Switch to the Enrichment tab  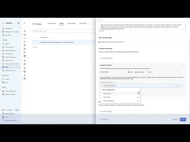click(72, 23)
